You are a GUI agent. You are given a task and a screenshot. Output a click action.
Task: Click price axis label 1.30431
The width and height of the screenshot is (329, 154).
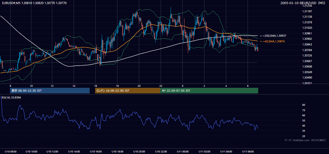(307, 83)
